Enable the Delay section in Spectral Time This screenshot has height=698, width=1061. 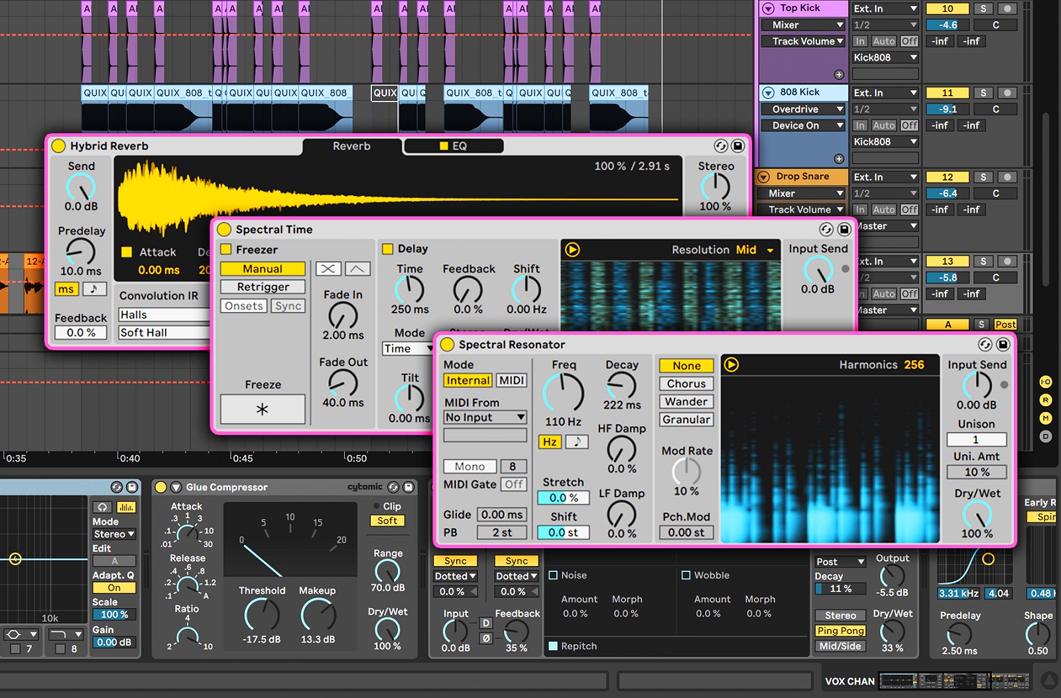pyautogui.click(x=387, y=248)
